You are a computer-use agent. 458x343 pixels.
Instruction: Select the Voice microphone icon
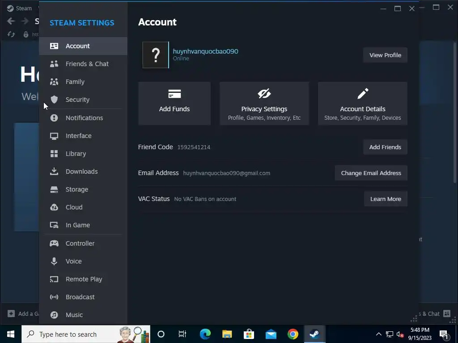[x=54, y=261]
